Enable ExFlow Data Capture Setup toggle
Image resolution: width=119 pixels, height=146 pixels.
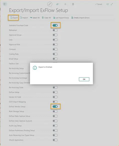(55, 116)
